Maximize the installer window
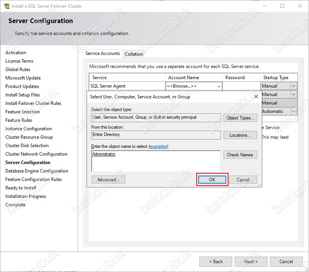 coord(282,6)
